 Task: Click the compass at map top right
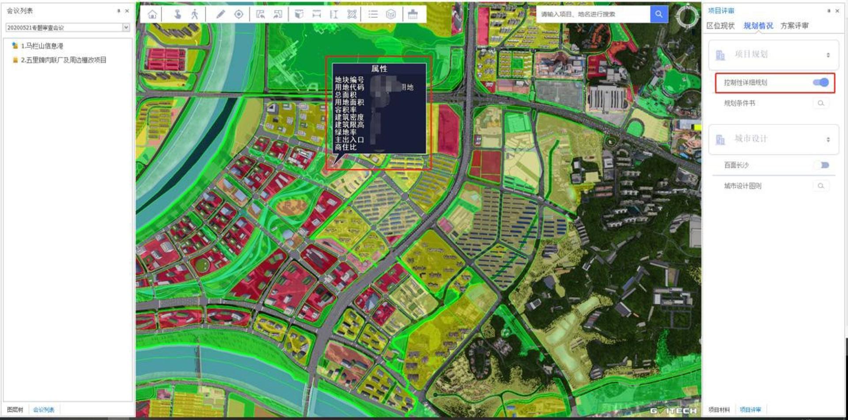(687, 16)
